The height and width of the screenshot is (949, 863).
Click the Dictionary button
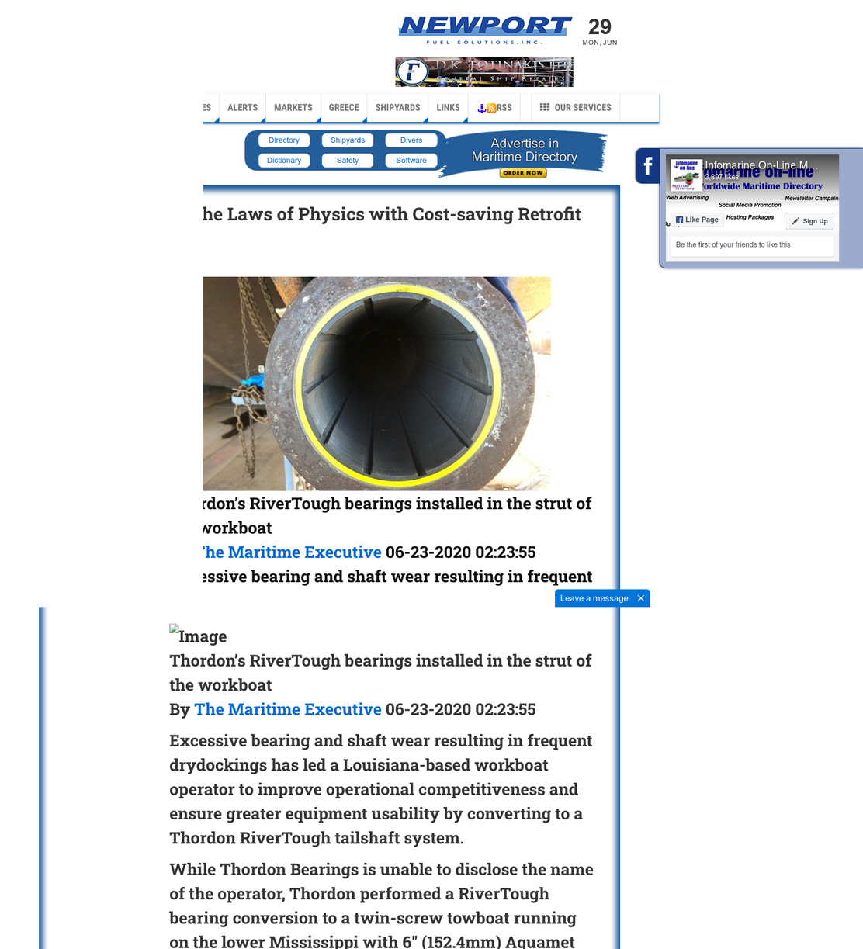(x=284, y=161)
